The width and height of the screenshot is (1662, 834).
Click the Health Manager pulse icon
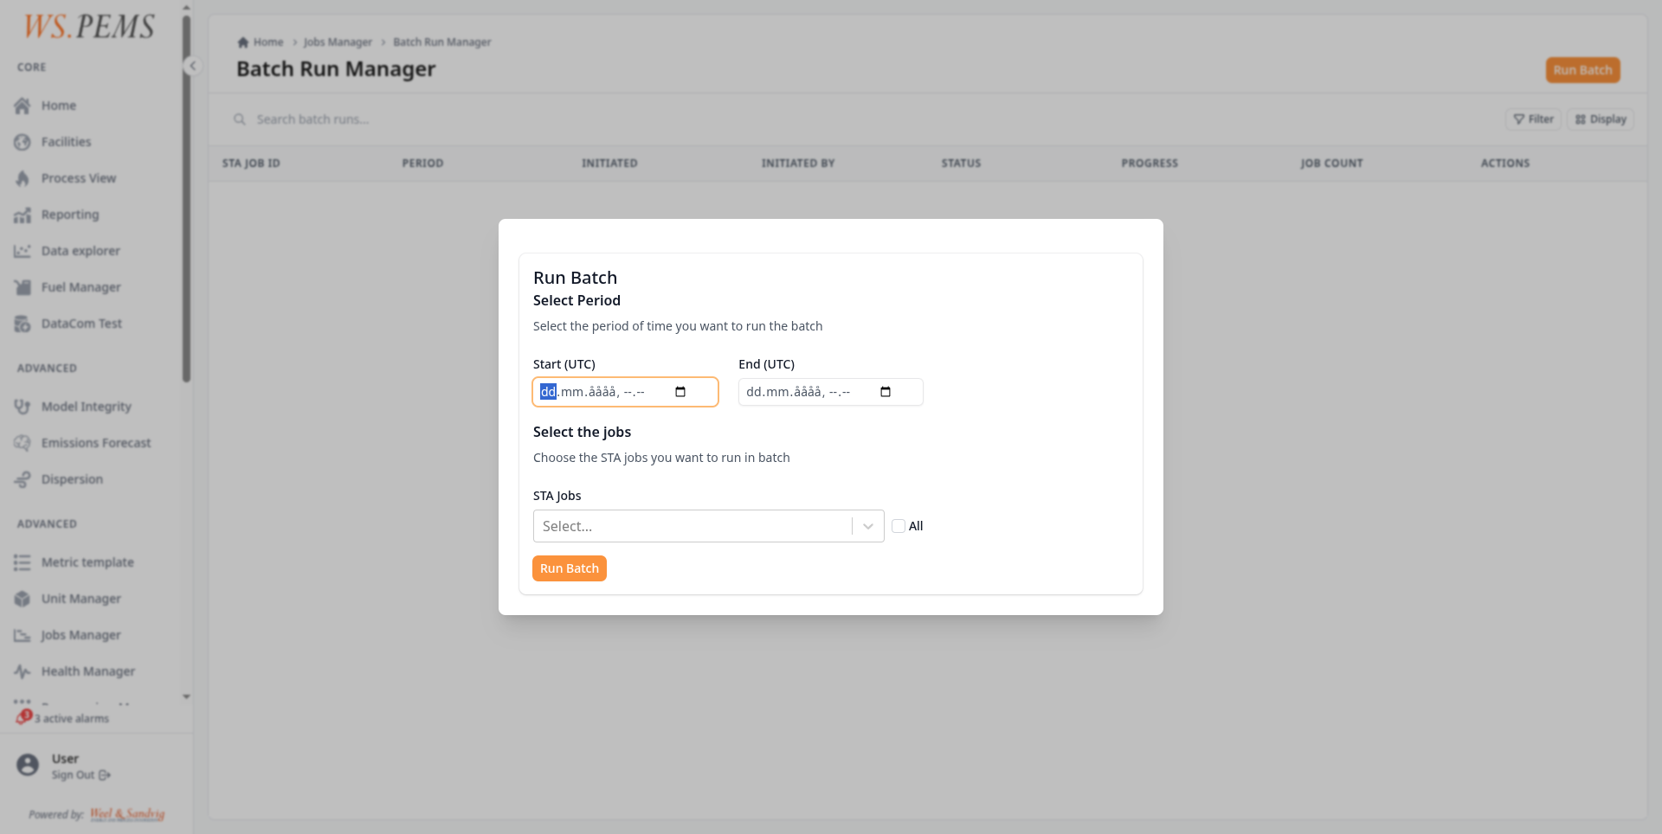coord(23,671)
